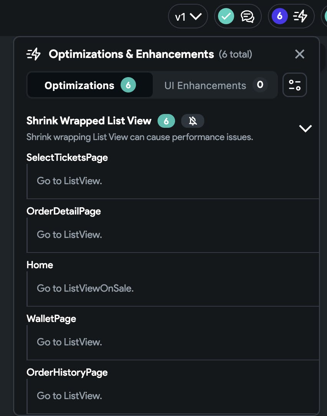Click the green checkmark status icon

tap(226, 16)
